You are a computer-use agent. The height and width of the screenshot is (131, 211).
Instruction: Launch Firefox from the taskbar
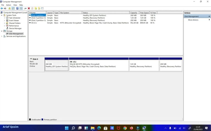click(x=131, y=128)
